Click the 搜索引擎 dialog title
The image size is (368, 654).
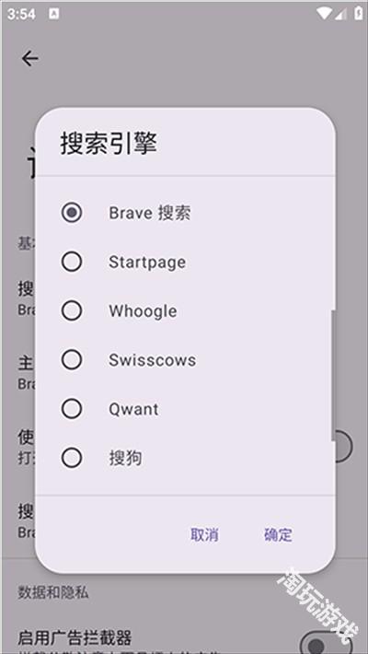coord(109,144)
